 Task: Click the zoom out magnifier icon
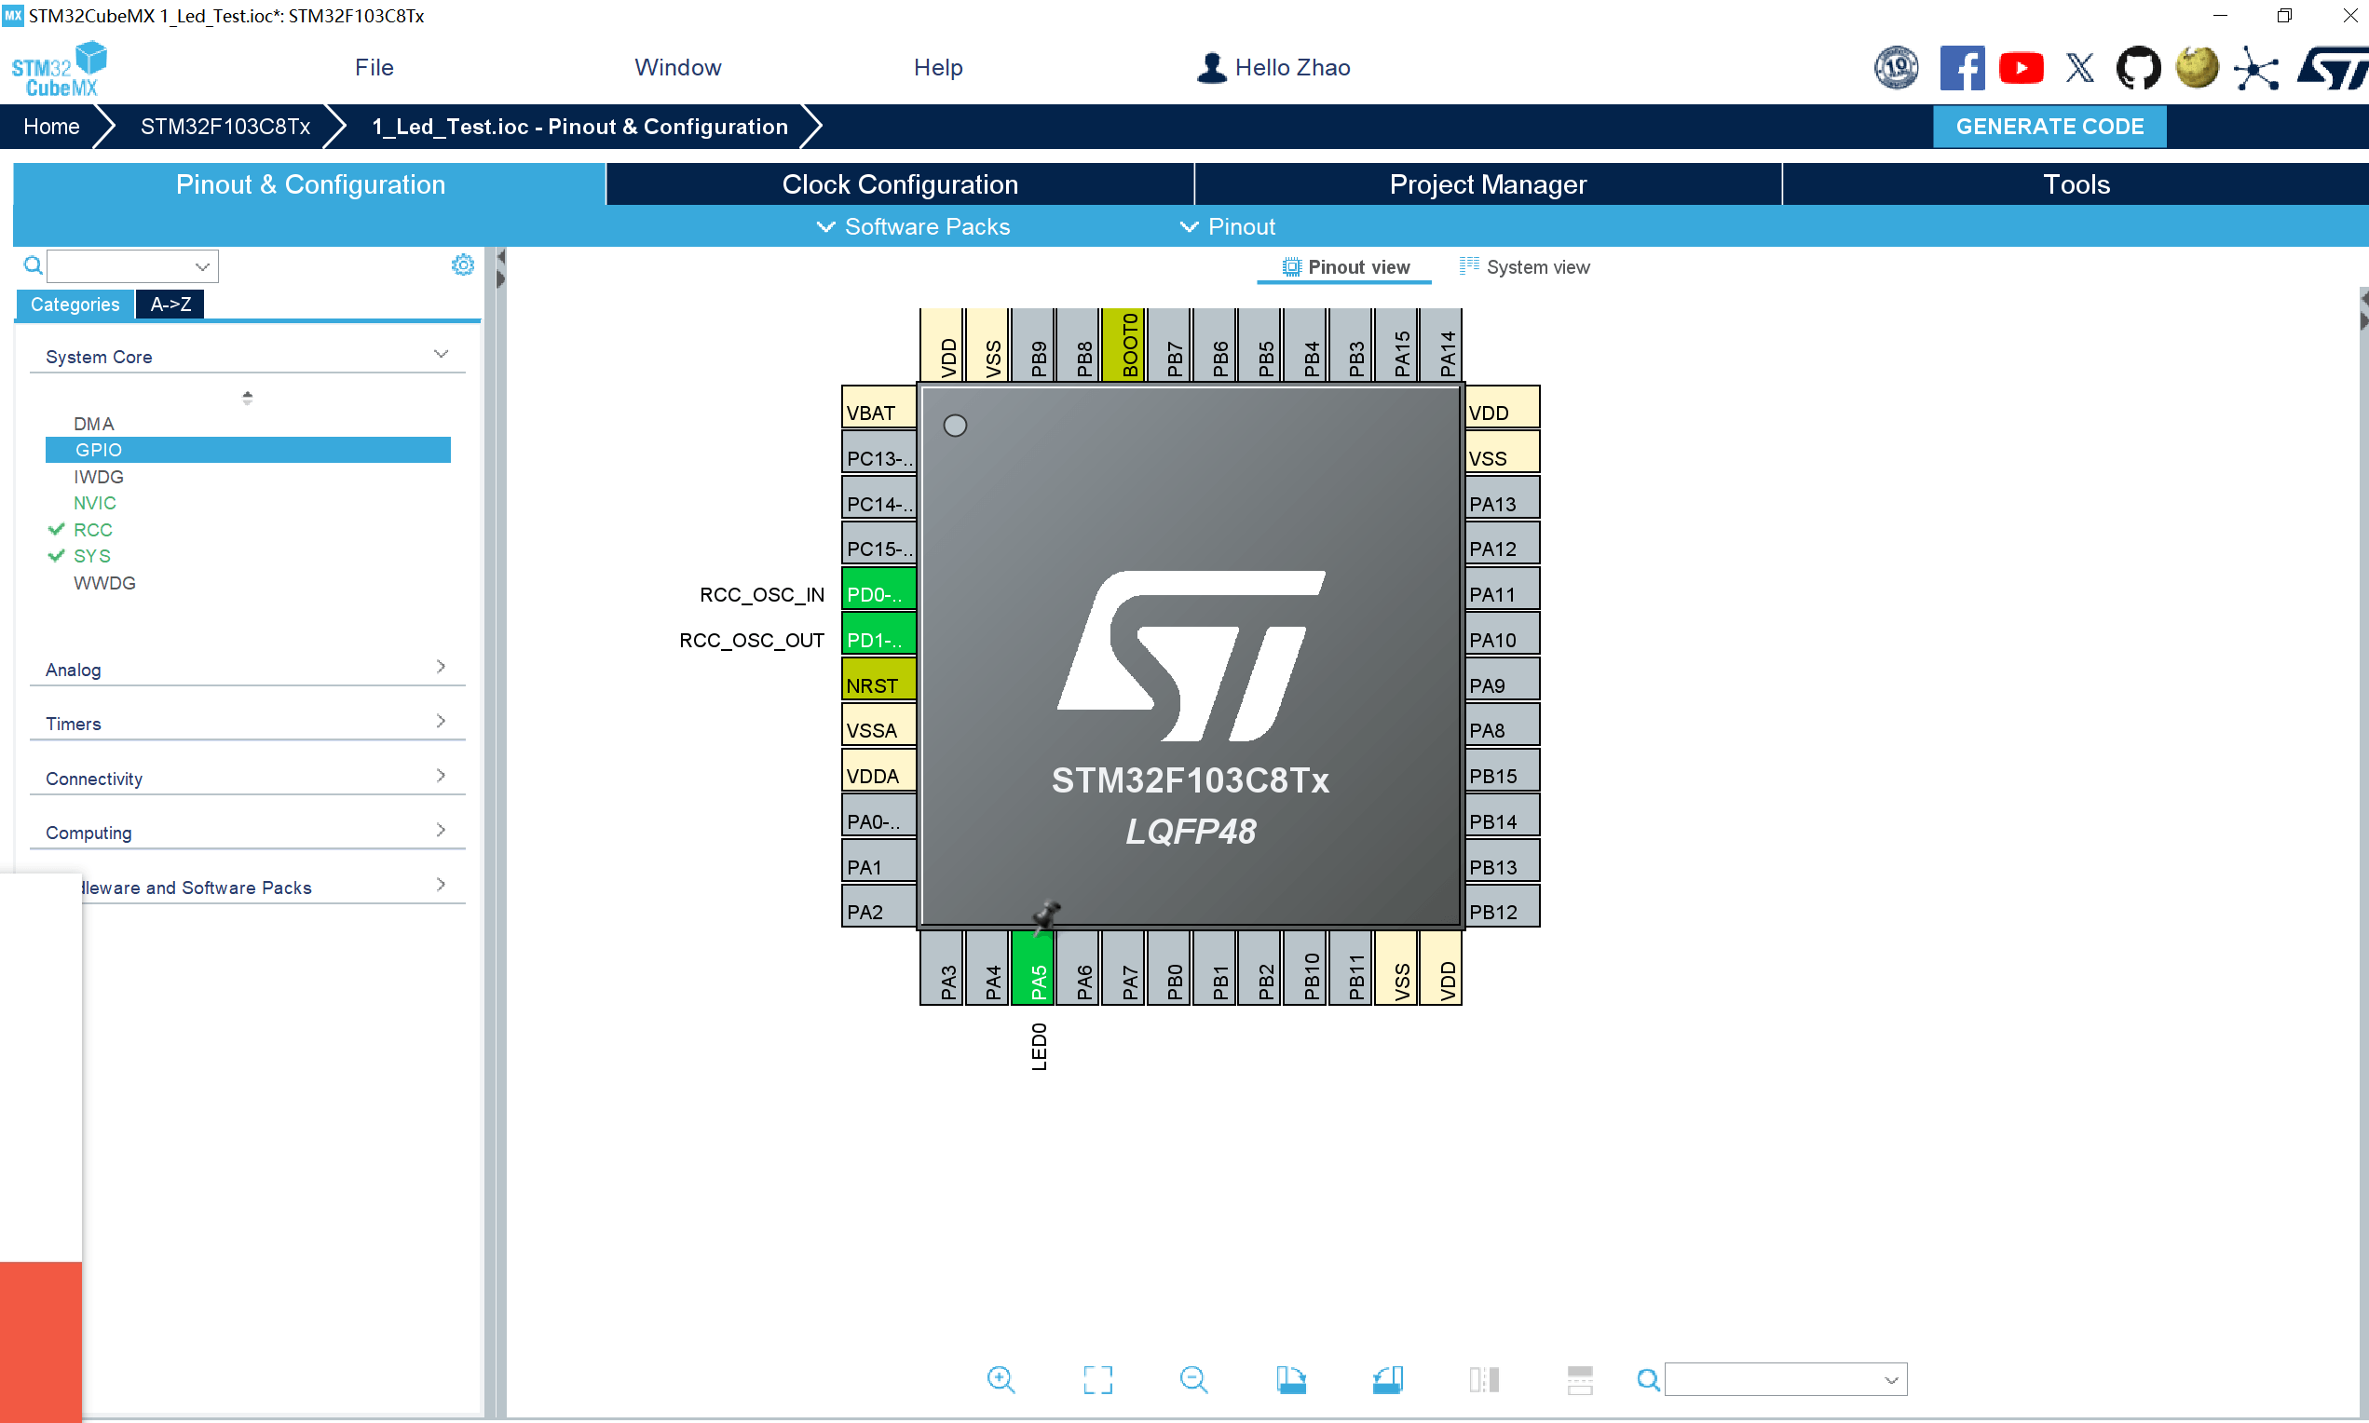(x=1193, y=1379)
